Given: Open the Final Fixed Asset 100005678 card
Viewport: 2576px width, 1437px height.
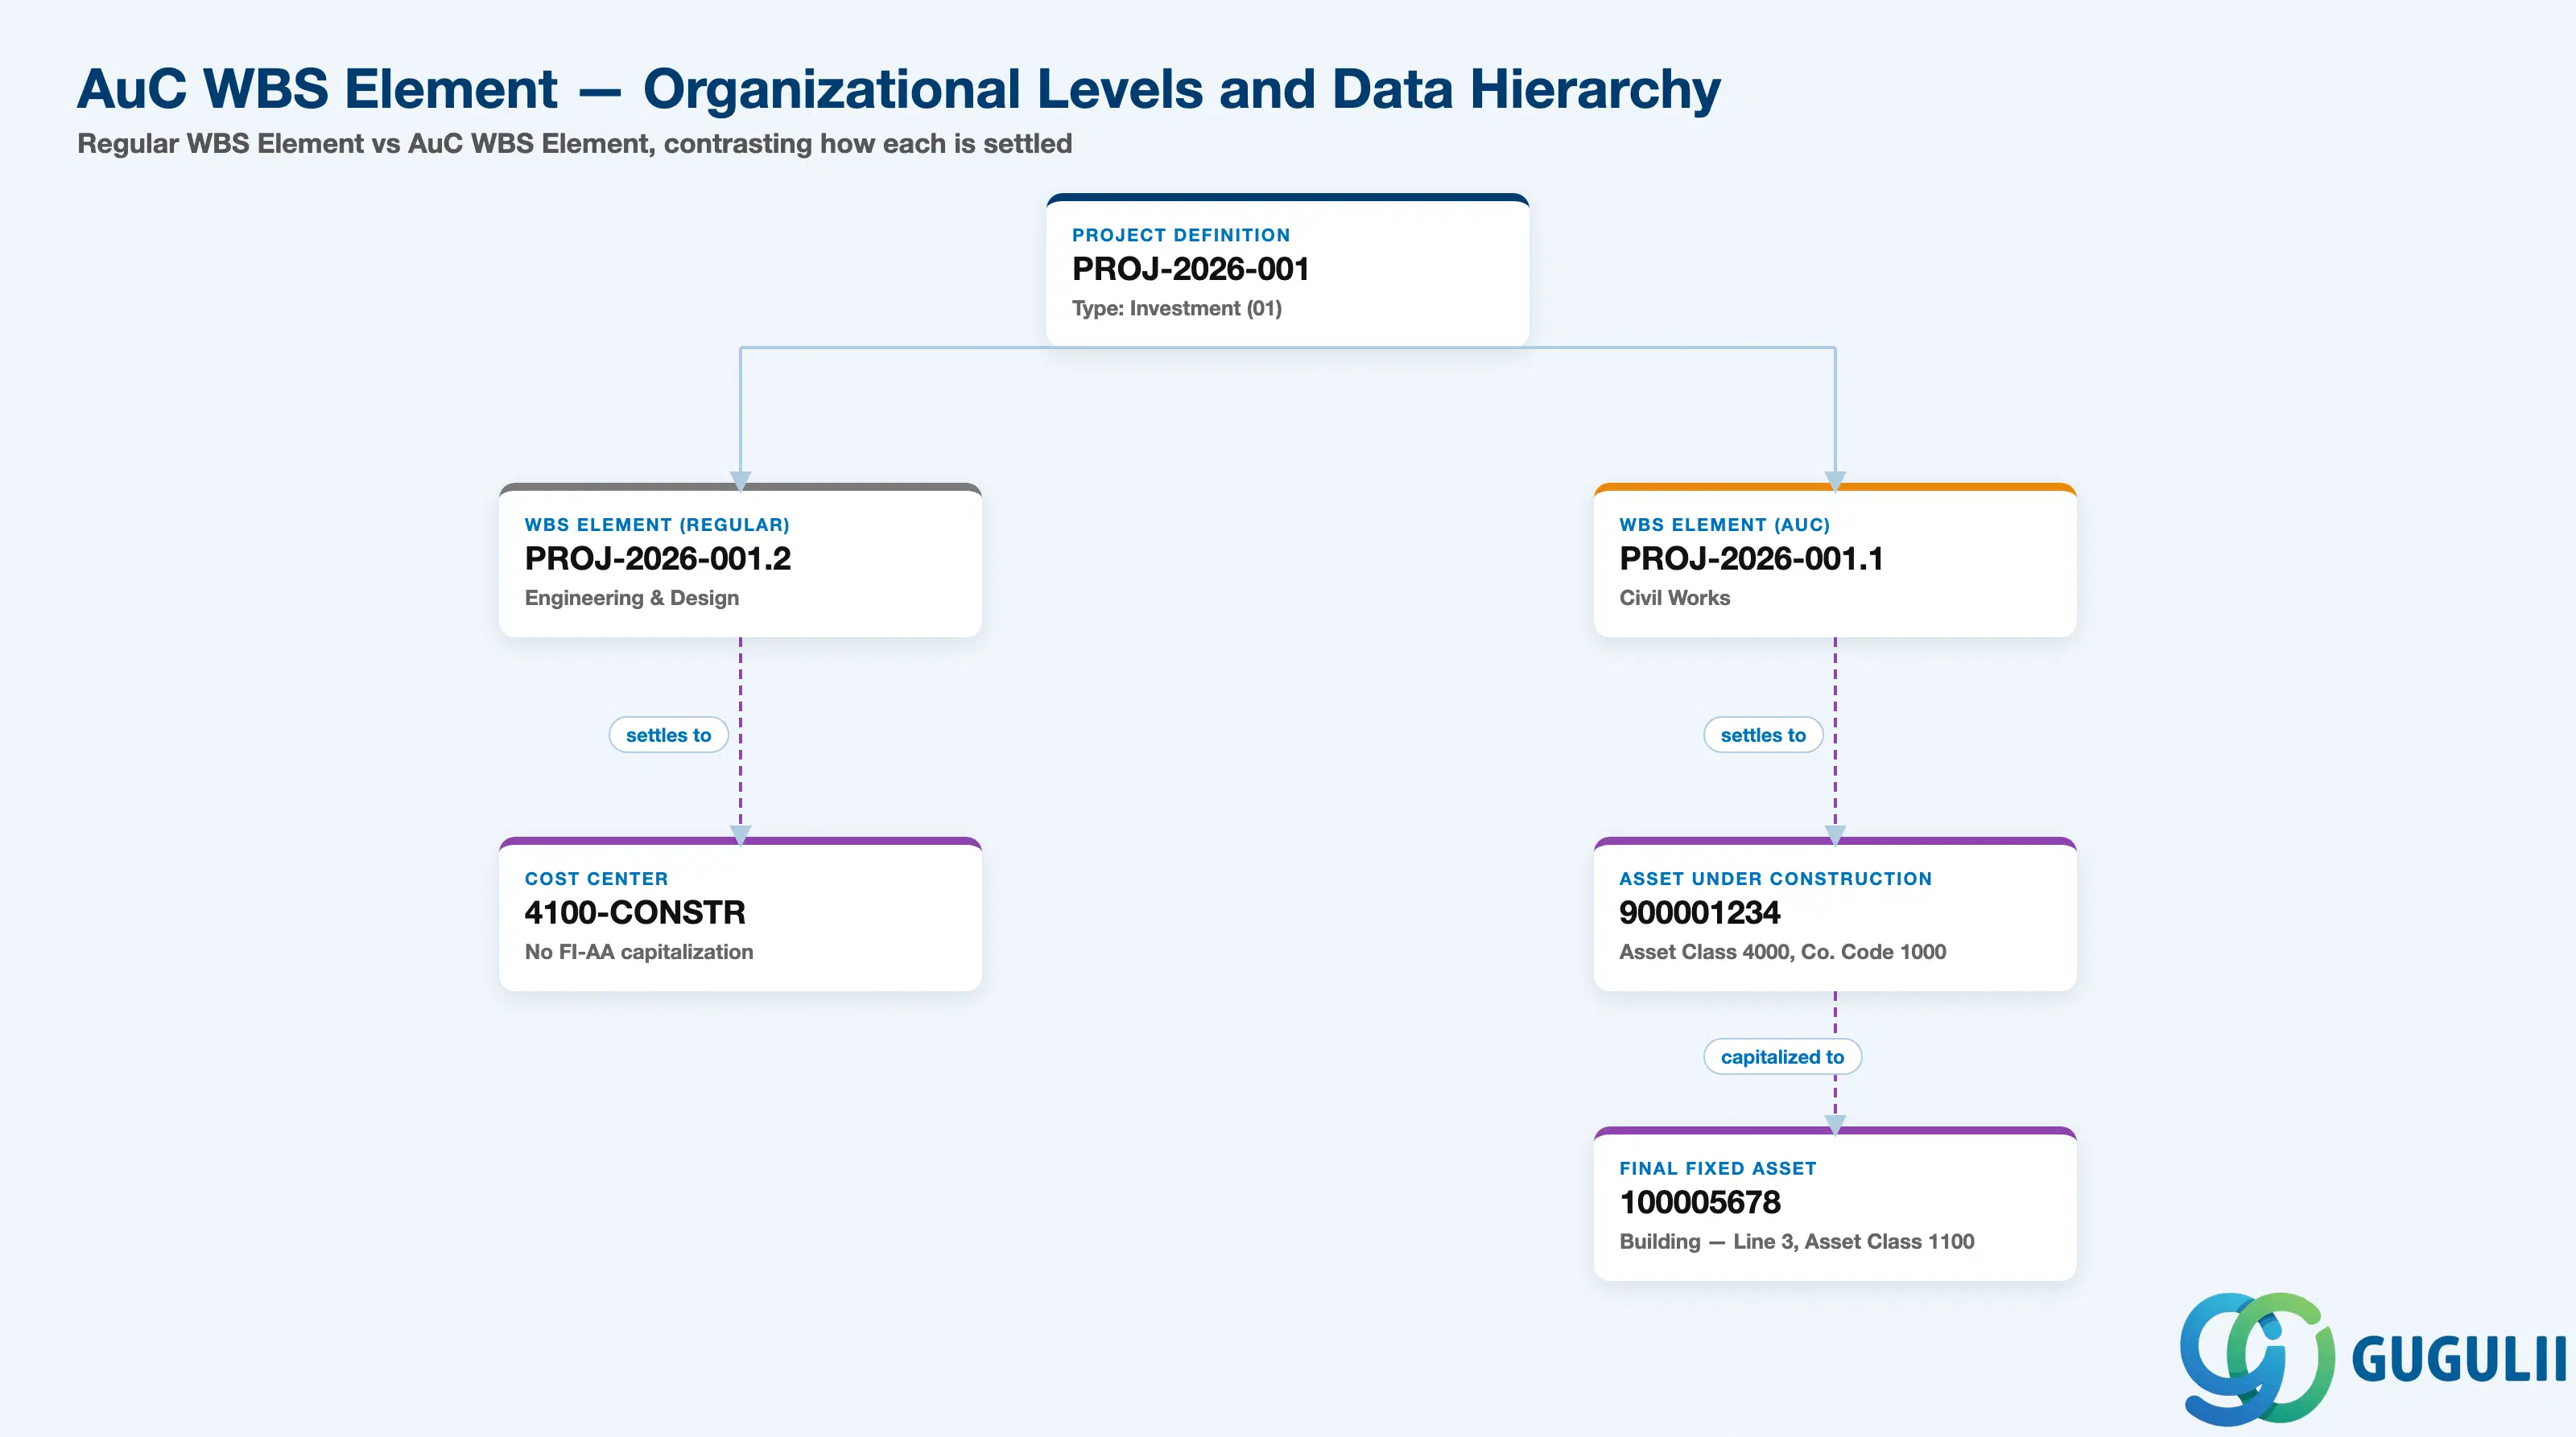Looking at the screenshot, I should [1835, 1203].
